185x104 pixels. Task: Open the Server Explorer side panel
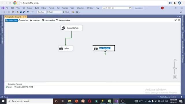point(2,21)
